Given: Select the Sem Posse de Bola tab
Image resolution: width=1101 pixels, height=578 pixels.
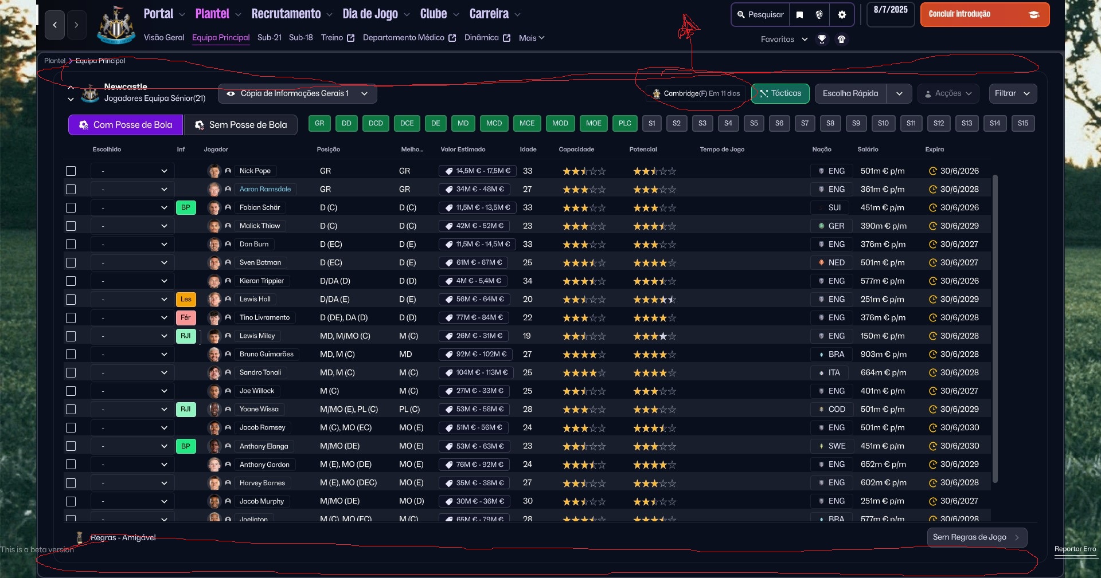Looking at the screenshot, I should (241, 125).
